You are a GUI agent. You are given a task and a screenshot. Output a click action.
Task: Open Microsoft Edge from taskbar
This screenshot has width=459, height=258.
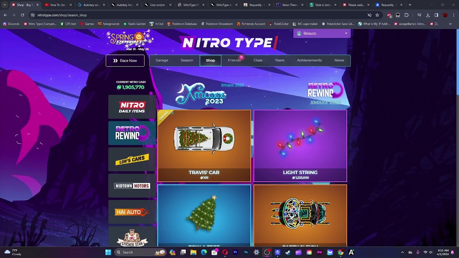tap(204, 252)
